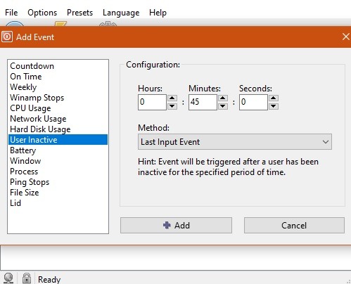Open the Options menu

coord(42,13)
